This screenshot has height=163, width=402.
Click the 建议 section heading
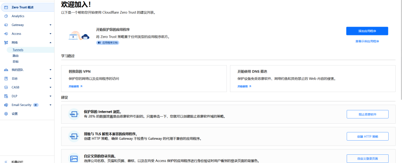64,97
